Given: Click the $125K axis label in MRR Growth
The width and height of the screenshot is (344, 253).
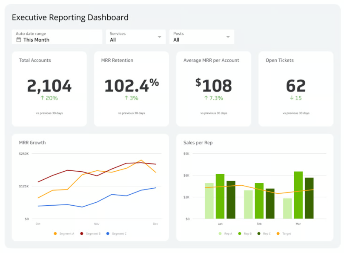Looking at the screenshot, I should [24, 186].
